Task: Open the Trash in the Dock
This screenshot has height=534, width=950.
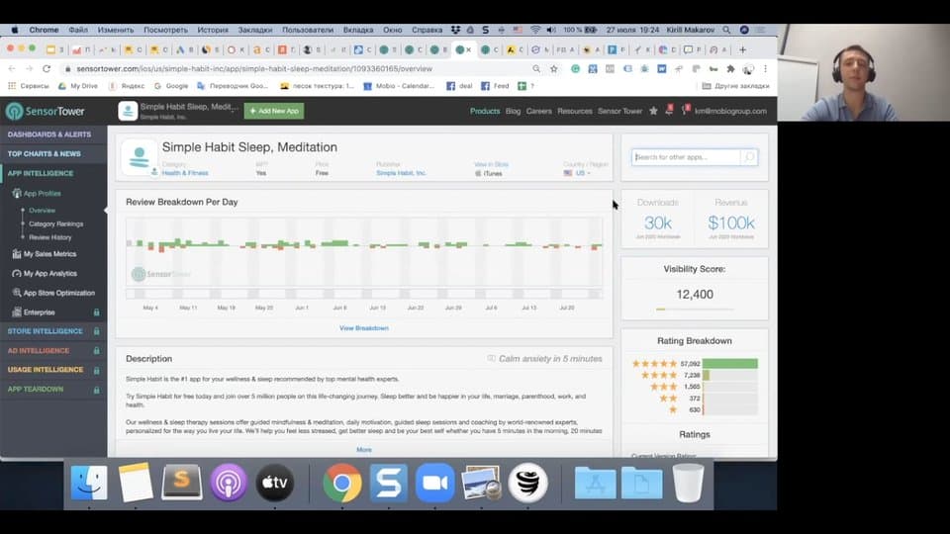Action: tap(689, 483)
